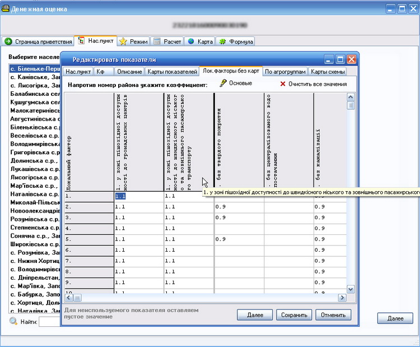
Task: Click table vertical scrollbar up arrow
Action: [351, 97]
